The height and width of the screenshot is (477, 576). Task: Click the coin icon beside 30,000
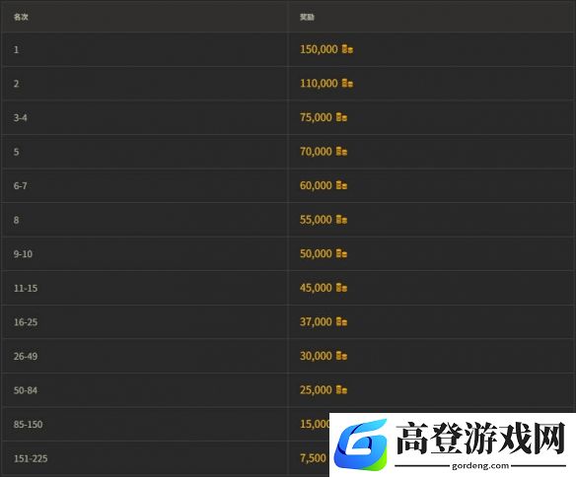pyautogui.click(x=341, y=356)
